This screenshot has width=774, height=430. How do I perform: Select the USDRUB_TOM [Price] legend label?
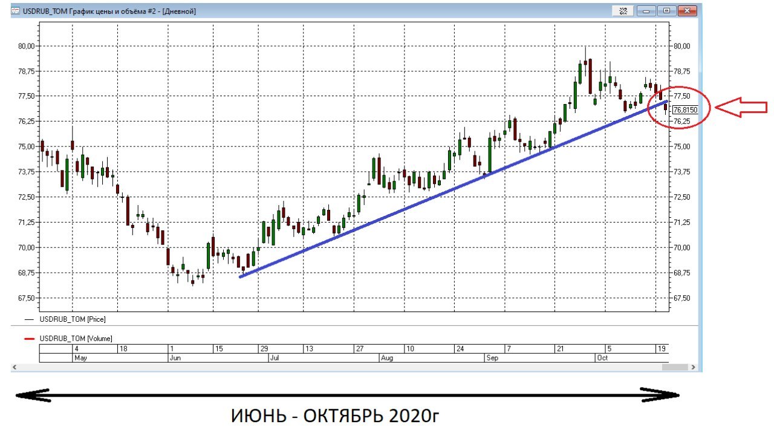[71, 319]
